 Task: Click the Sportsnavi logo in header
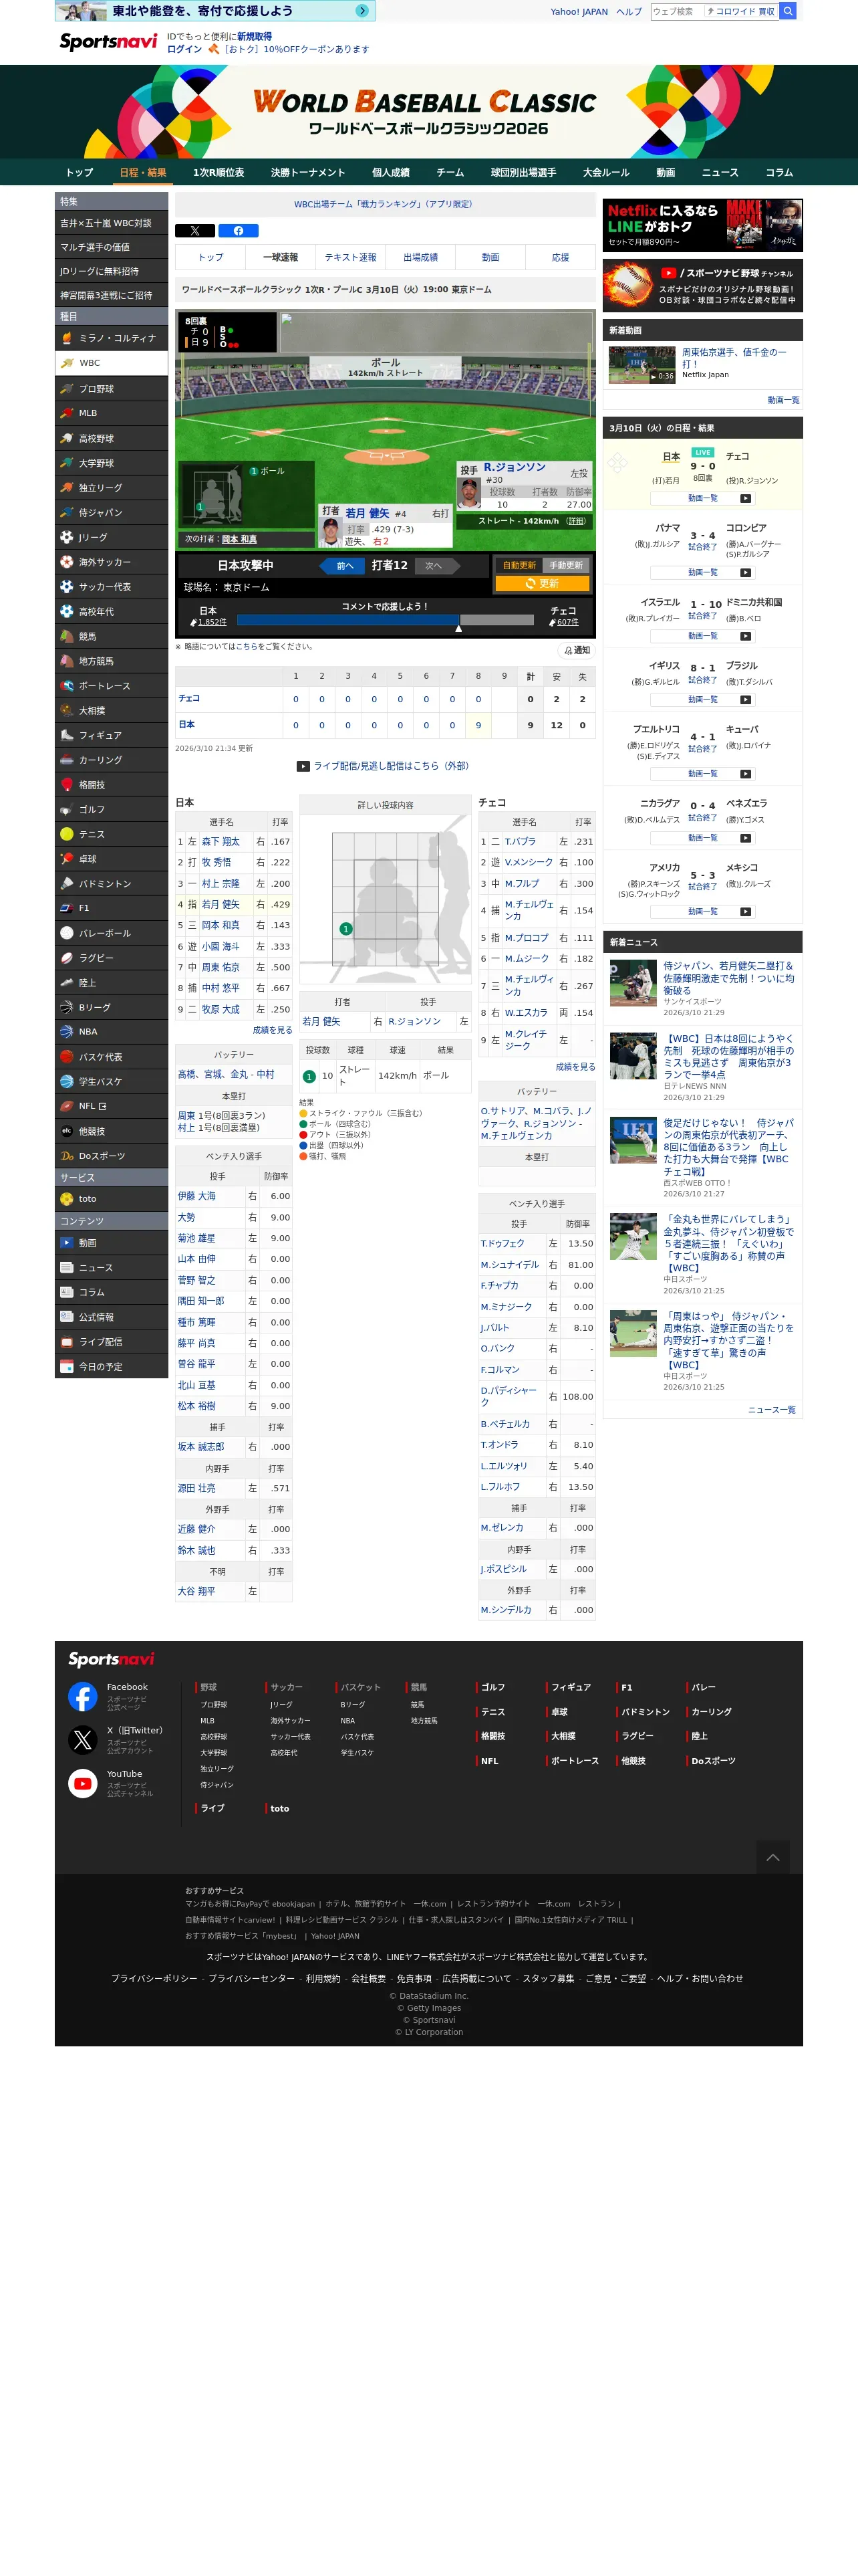pos(108,41)
